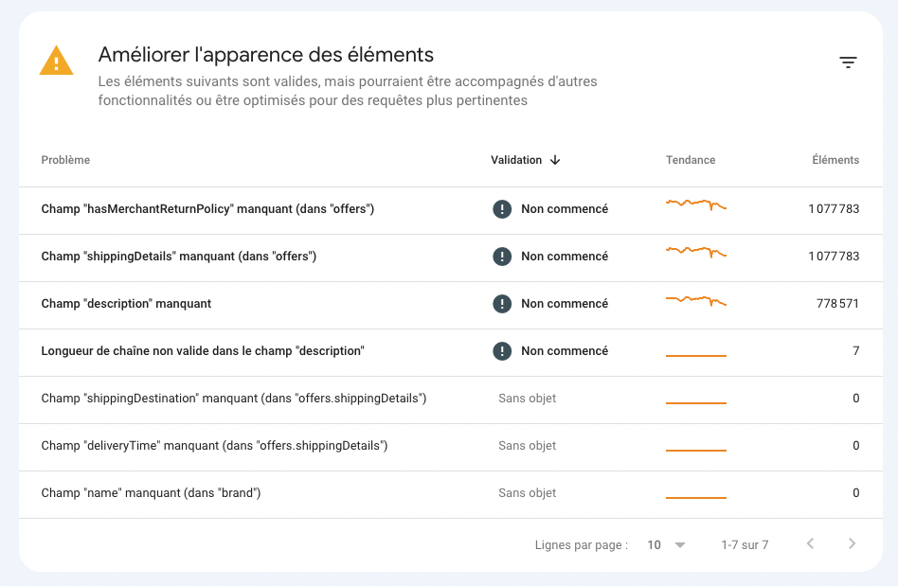Go to next page arrow

pyautogui.click(x=852, y=544)
